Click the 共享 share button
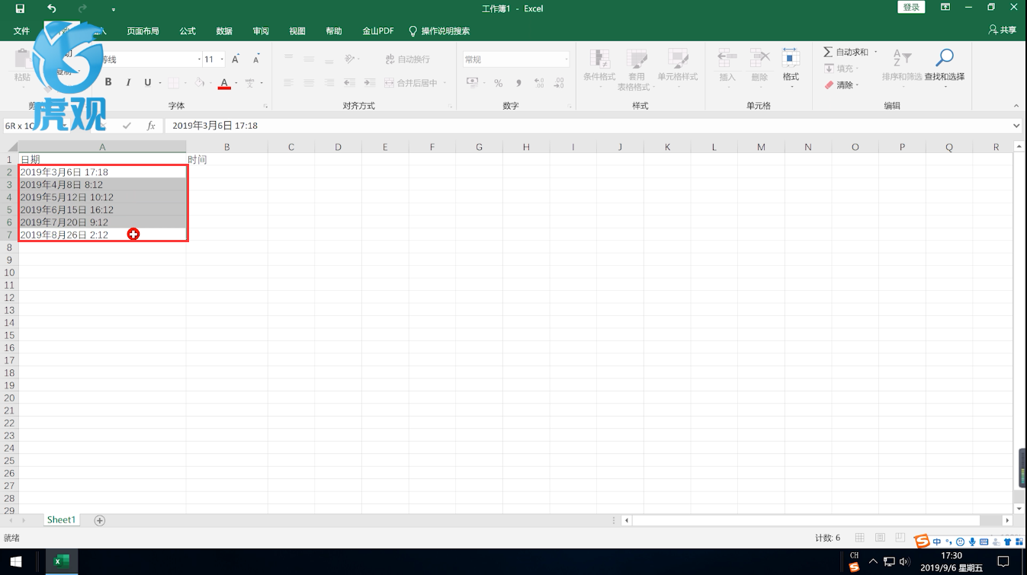The height and width of the screenshot is (575, 1027). [x=1003, y=30]
